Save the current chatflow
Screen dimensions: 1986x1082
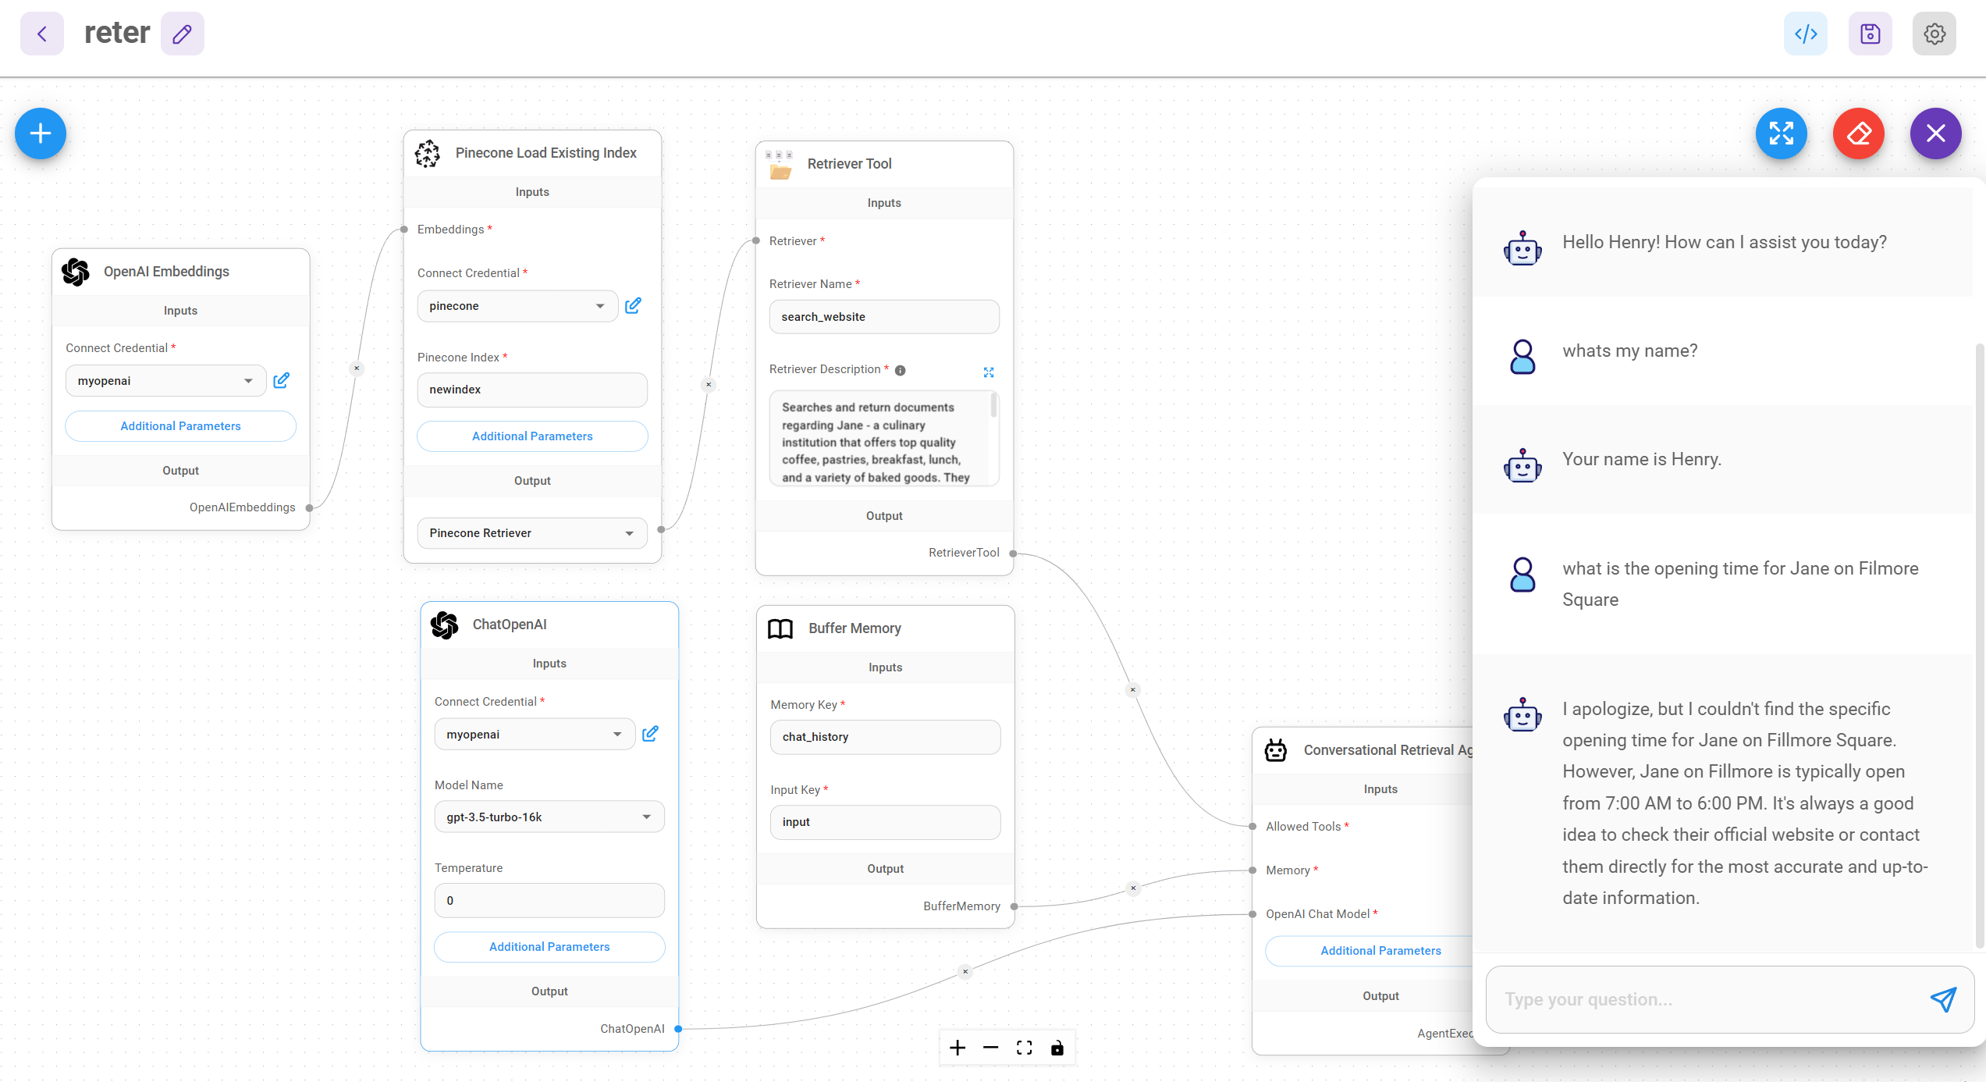point(1870,34)
